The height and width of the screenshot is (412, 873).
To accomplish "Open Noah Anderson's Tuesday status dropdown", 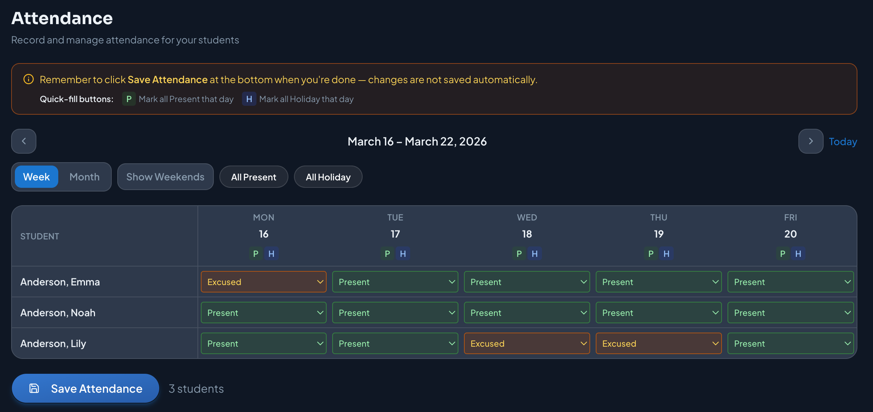I will coord(395,313).
